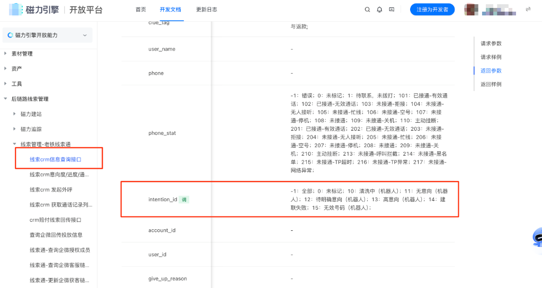The width and height of the screenshot is (542, 288).
Task: Click the 后链路线索管理 label
Action: (x=30, y=99)
